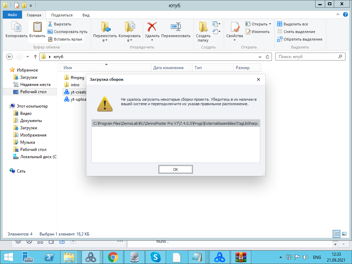Switch to the Главная ribbon tab
Image resolution: width=352 pixels, height=264 pixels.
point(34,15)
